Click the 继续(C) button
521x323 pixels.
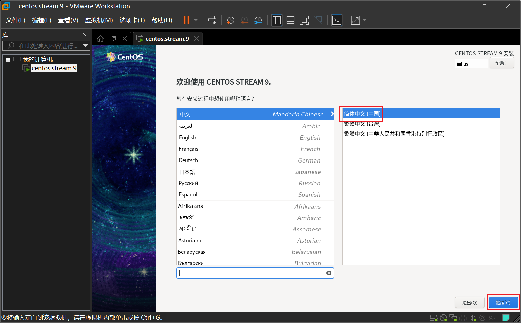pyautogui.click(x=503, y=302)
